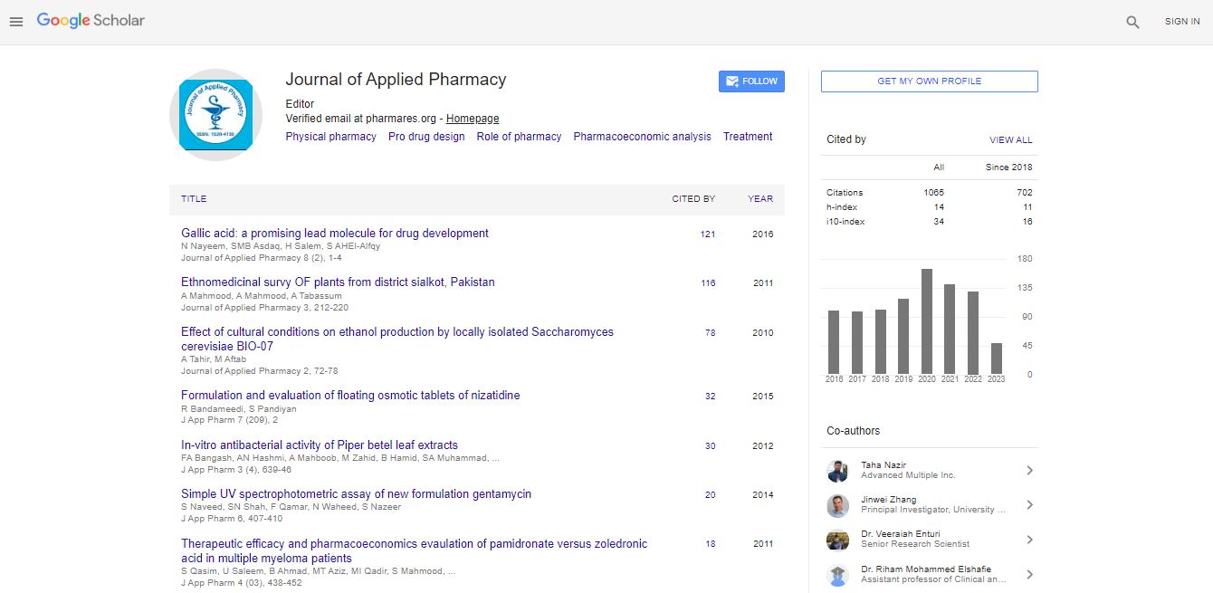Open pamidronate versus zoledronic acid article
This screenshot has width=1213, height=593.
(x=415, y=551)
